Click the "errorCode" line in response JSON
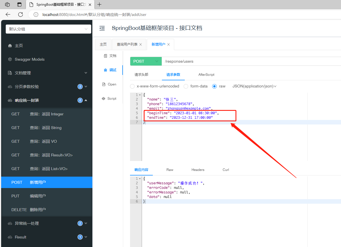341x247 pixels. (165, 188)
